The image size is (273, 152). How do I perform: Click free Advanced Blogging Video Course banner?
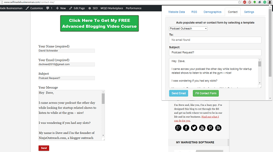pyautogui.click(x=100, y=24)
